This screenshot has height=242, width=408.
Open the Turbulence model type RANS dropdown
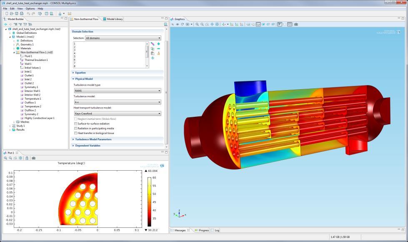coord(118,91)
